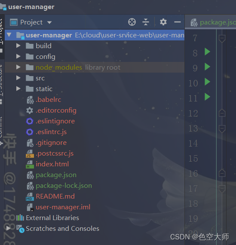Run the script on line 9
236x245 pixels.
pos(207,67)
